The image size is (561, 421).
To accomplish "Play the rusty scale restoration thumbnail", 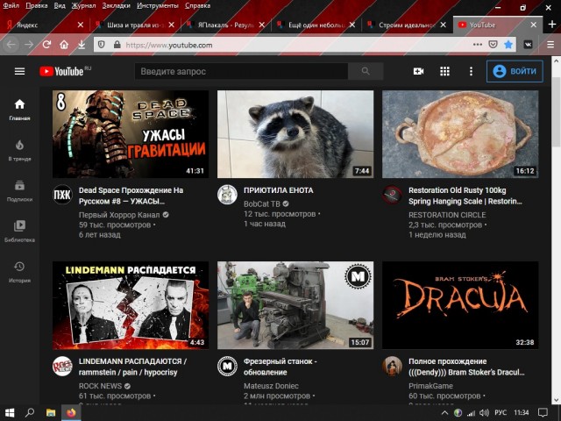I will click(460, 134).
